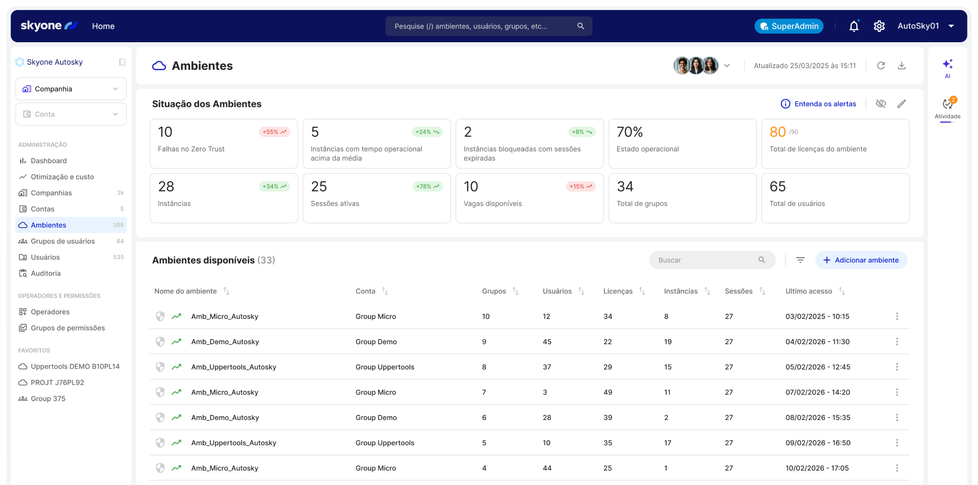Open the Auditoria menu item

pos(46,273)
